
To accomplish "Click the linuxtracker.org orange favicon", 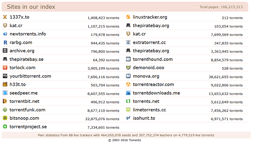I will point(128,17).
